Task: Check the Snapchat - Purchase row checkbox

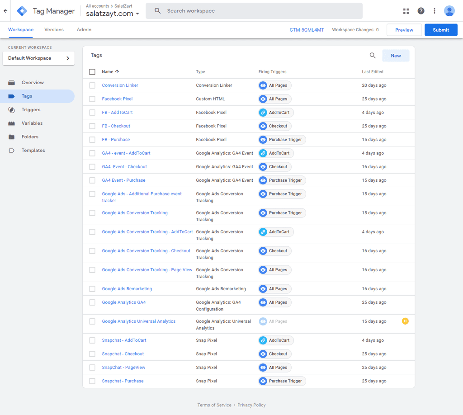Action: pos(92,381)
